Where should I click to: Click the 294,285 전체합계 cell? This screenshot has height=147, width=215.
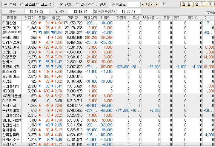(x=91, y=38)
